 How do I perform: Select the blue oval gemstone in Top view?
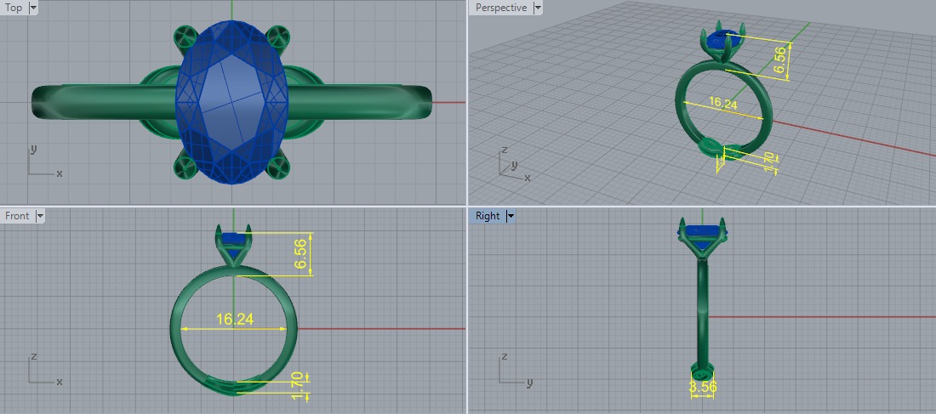(232, 102)
